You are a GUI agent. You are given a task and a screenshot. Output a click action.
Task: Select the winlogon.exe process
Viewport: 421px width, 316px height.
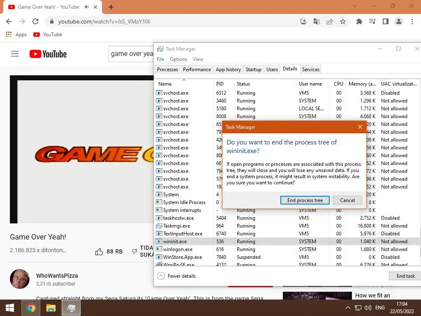click(287, 249)
